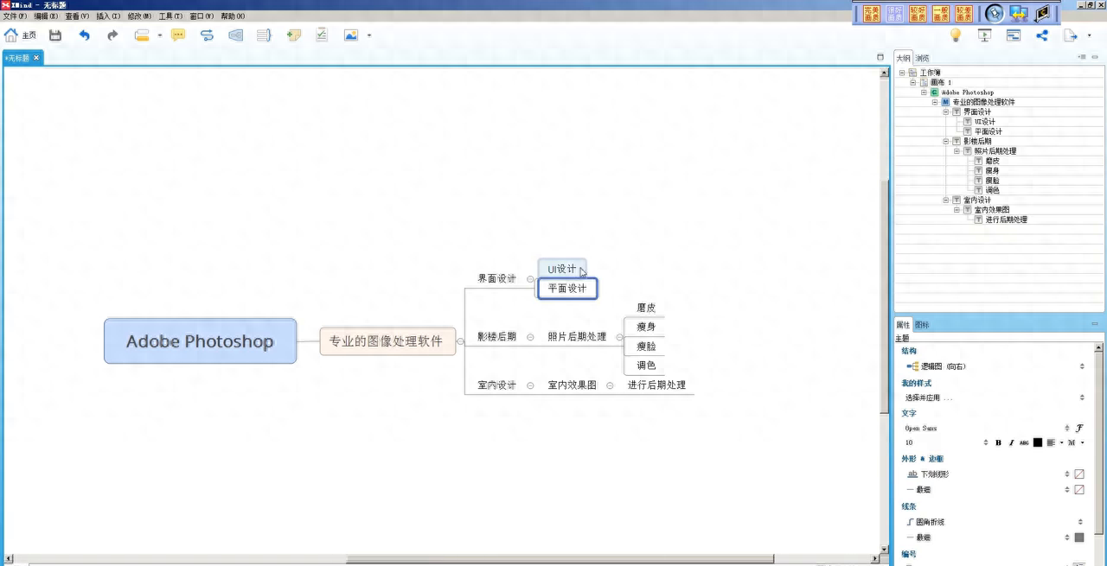Select 较差画质 quality button

pos(964,13)
